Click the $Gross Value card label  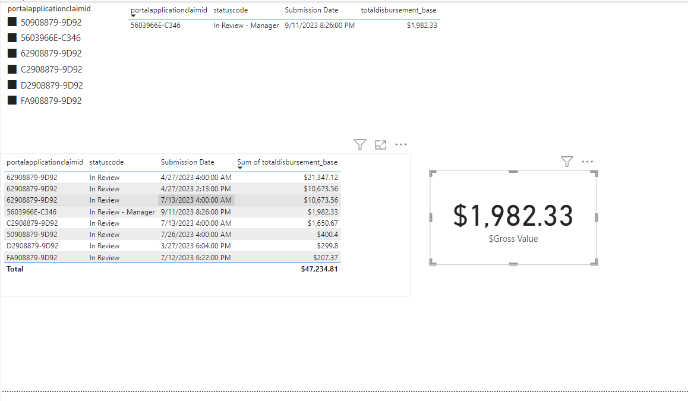click(513, 239)
